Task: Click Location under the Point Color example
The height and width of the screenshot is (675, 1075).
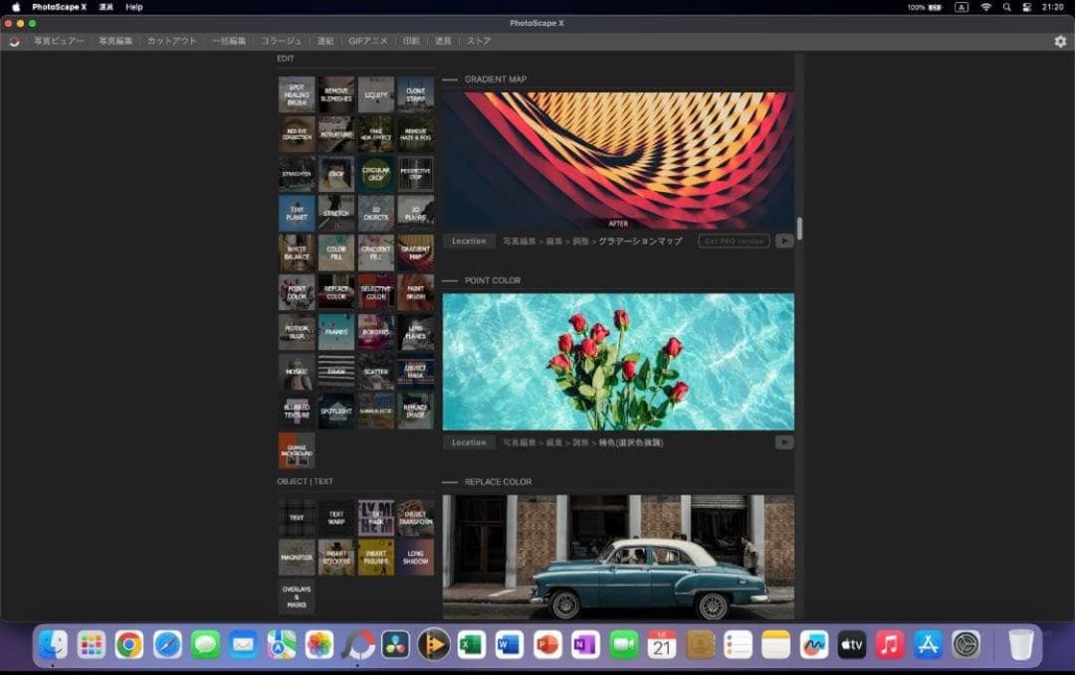Action: click(x=468, y=442)
